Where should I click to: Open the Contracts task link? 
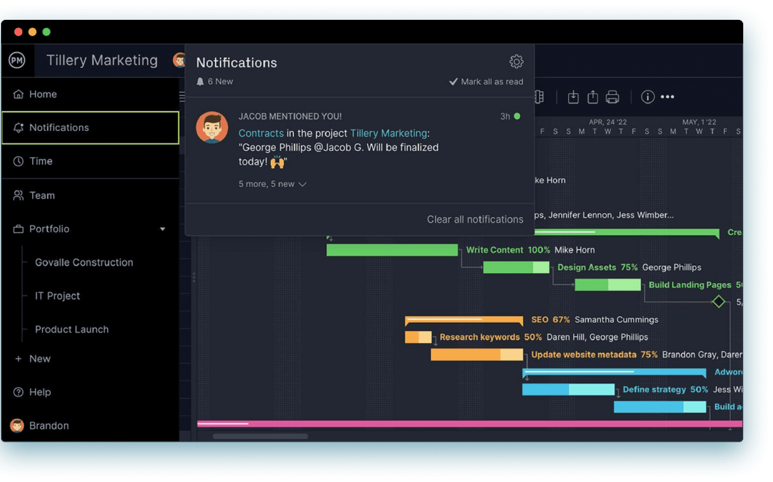click(261, 133)
